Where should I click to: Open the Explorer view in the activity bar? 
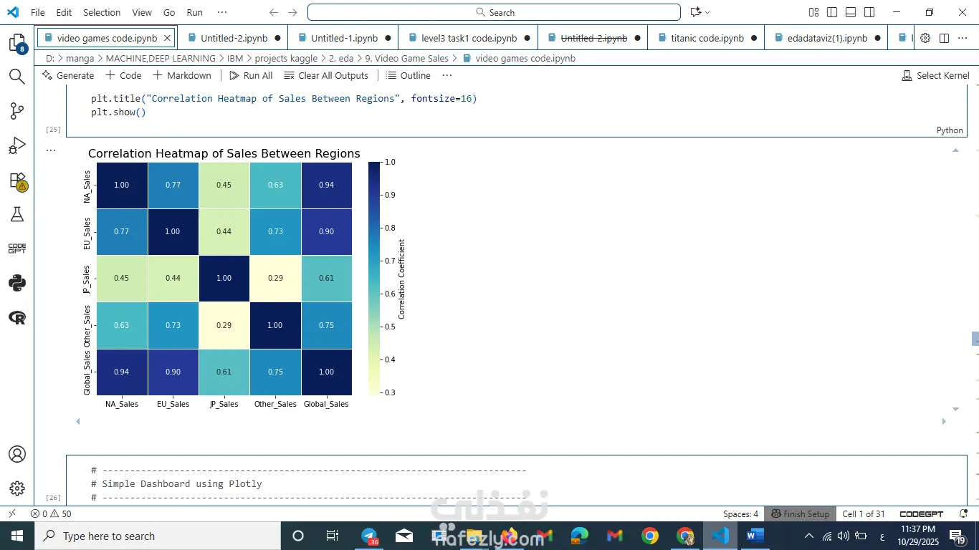pyautogui.click(x=17, y=43)
